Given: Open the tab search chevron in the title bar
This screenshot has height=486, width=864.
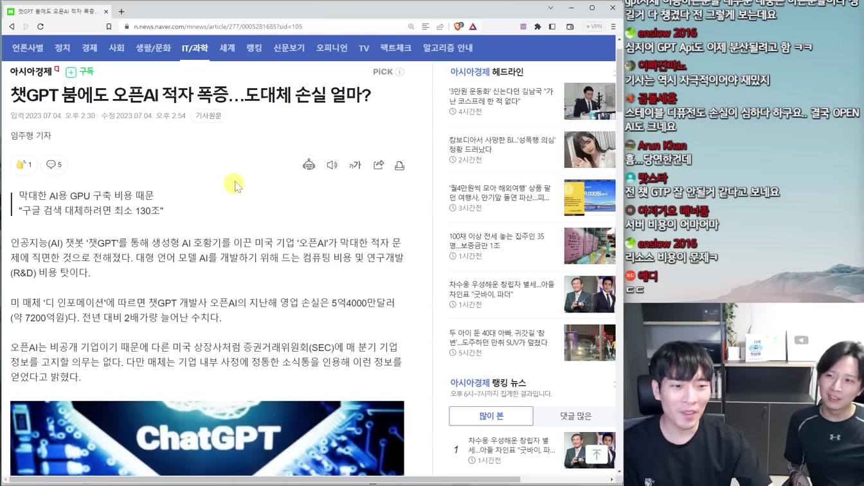Looking at the screenshot, I should pyautogui.click(x=550, y=8).
